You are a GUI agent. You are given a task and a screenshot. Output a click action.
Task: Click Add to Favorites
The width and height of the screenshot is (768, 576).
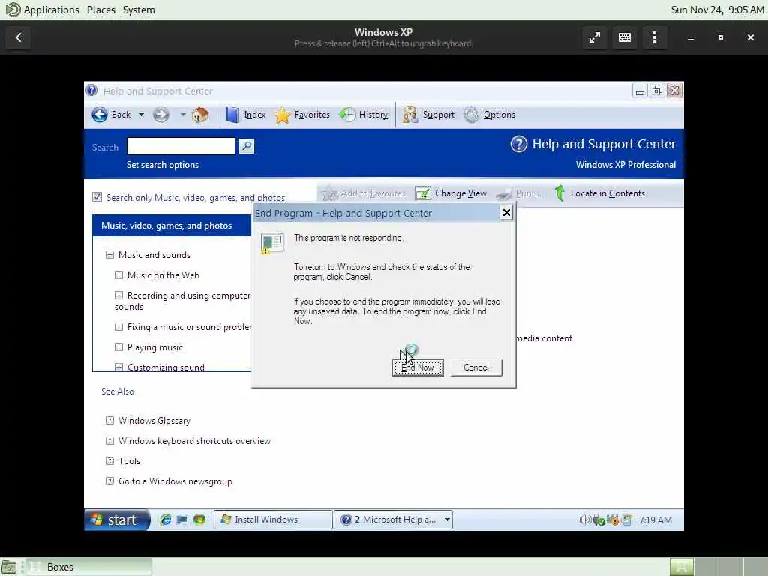[364, 193]
